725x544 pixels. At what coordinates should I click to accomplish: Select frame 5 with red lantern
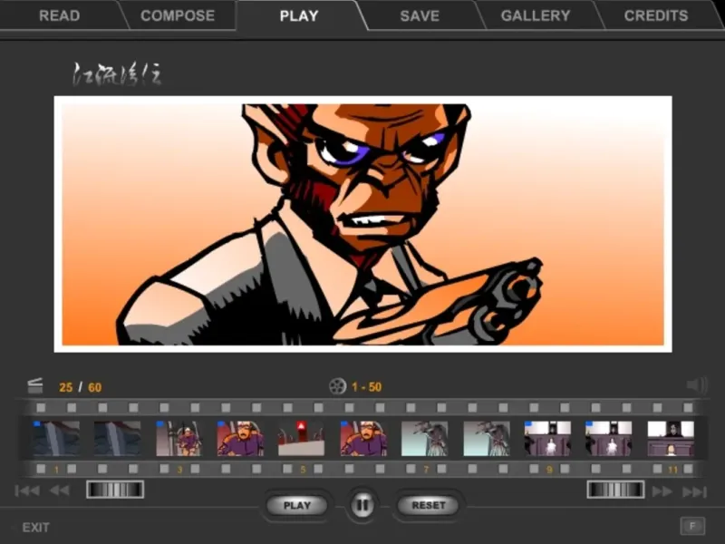coord(302,439)
